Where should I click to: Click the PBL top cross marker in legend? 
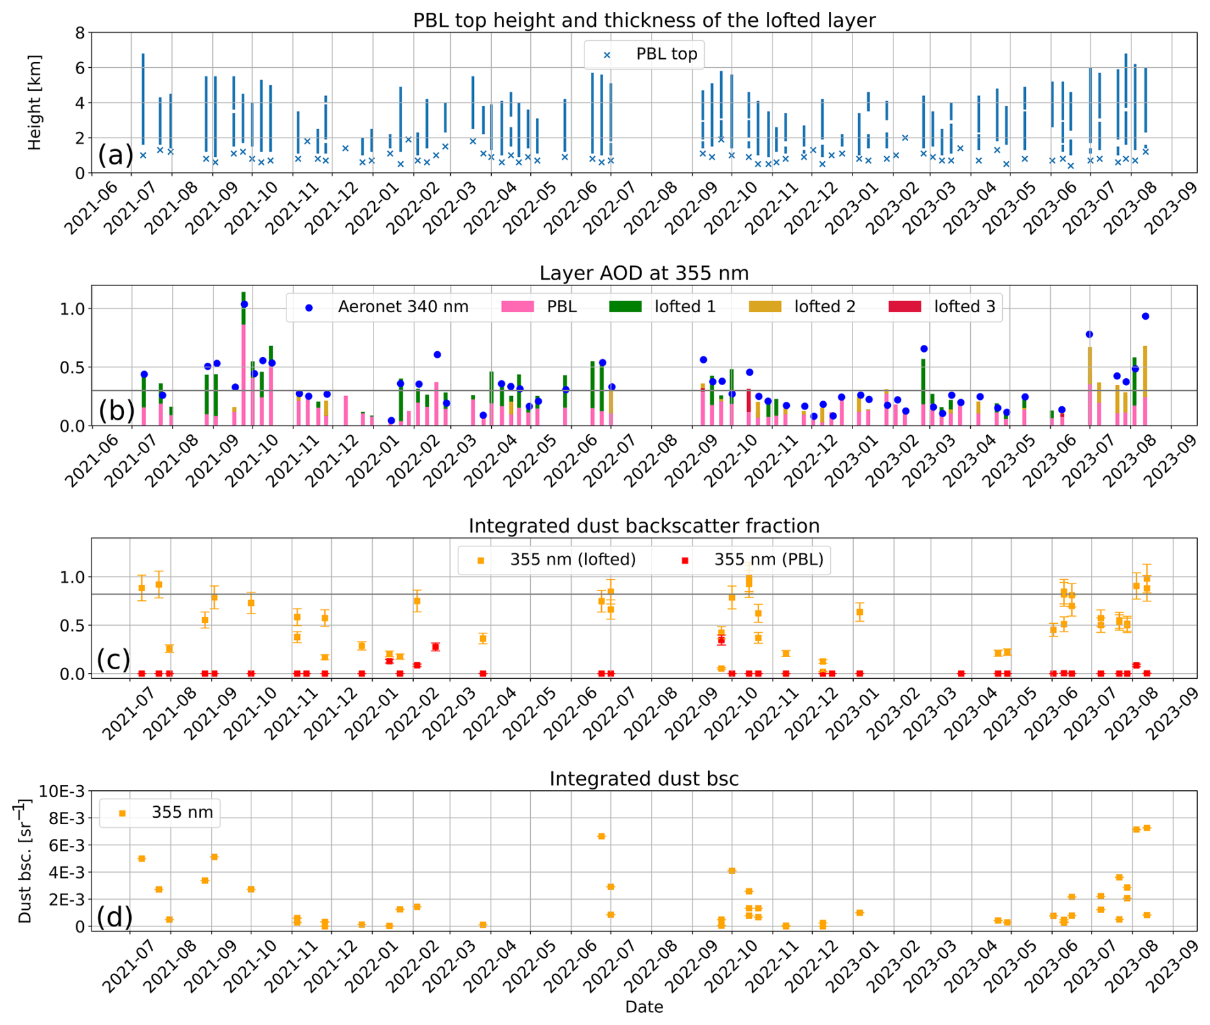(x=607, y=55)
